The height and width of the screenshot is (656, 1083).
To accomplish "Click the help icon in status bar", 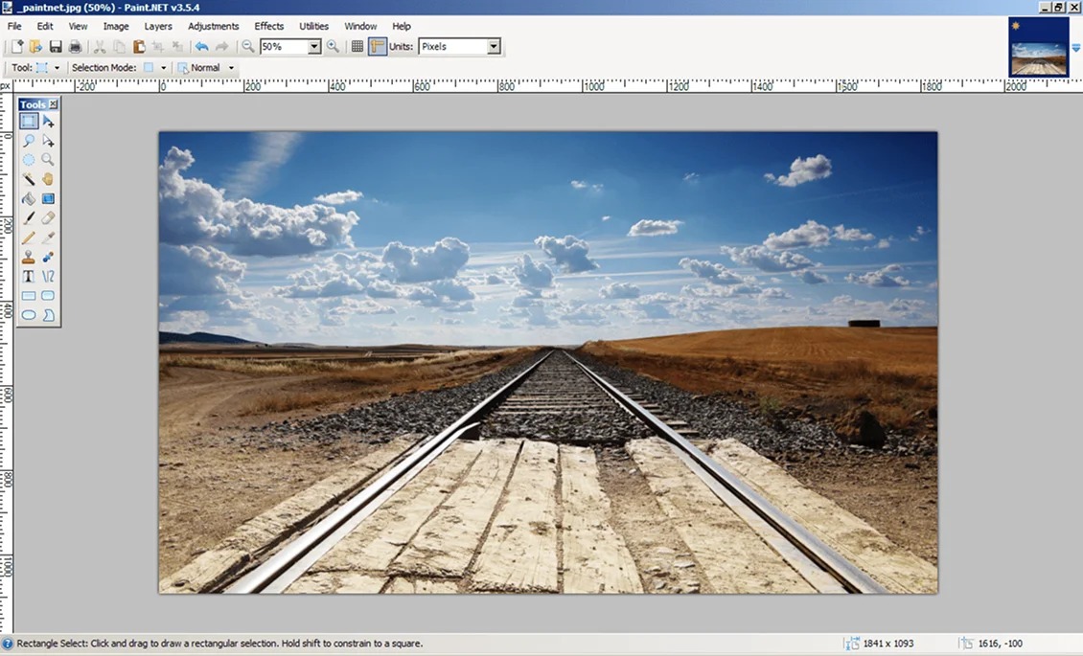I will click(8, 643).
